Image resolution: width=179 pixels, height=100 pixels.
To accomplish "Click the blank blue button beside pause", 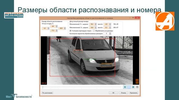I will [129, 87].
